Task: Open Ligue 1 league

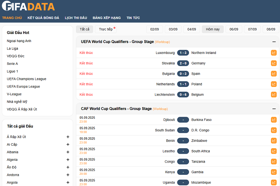Action: click(12, 71)
